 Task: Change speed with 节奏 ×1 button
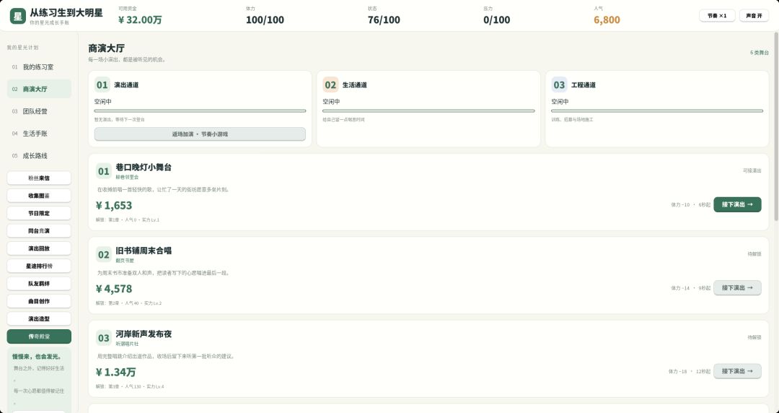point(717,16)
